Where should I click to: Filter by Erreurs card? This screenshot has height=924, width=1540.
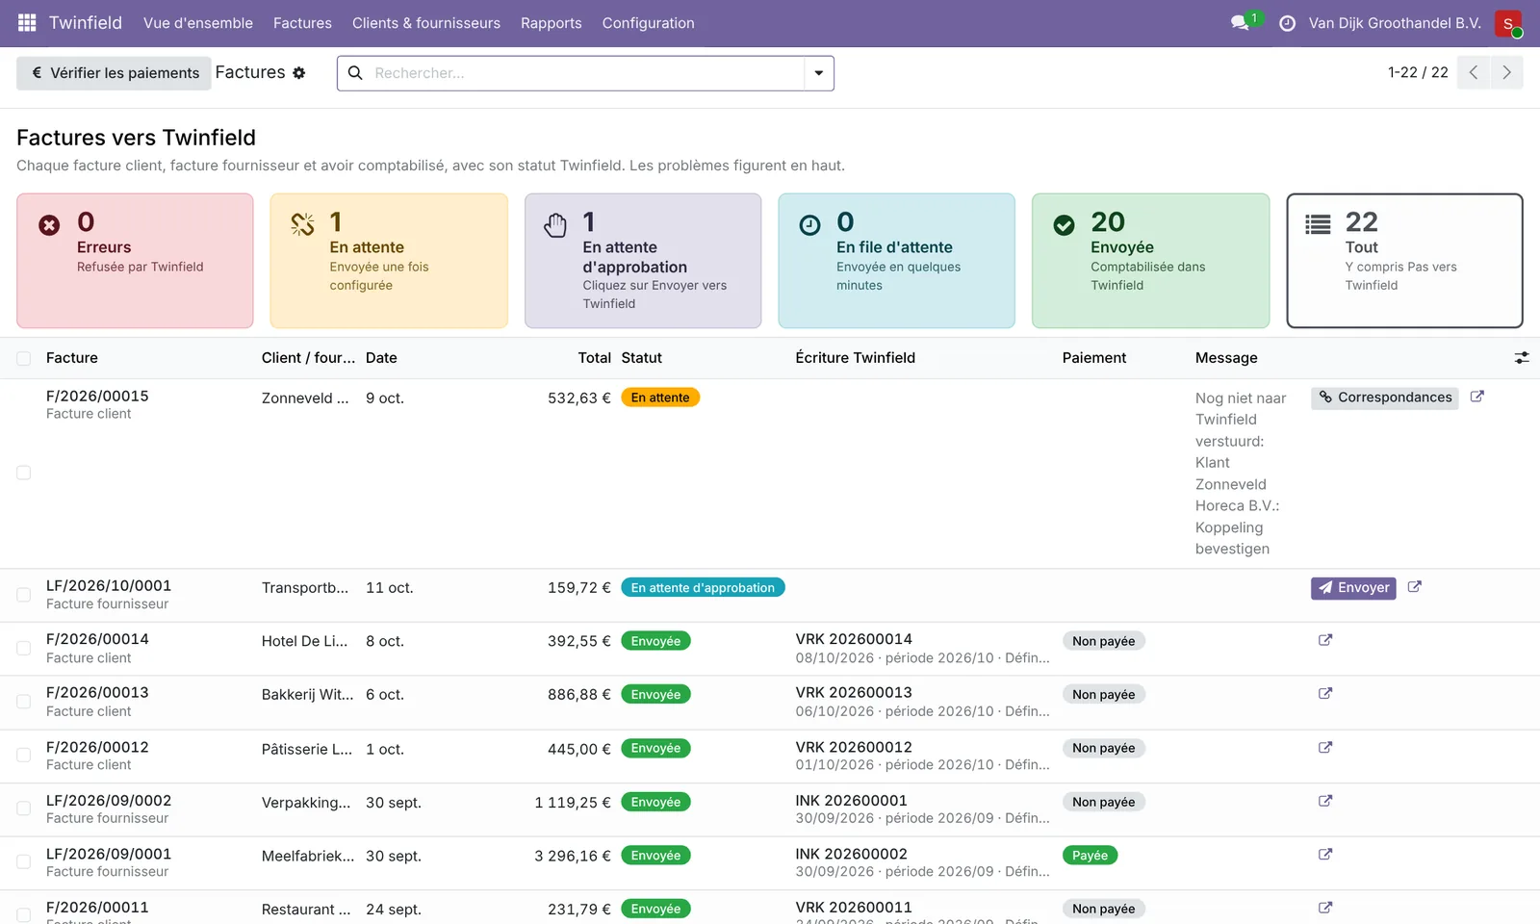point(135,261)
